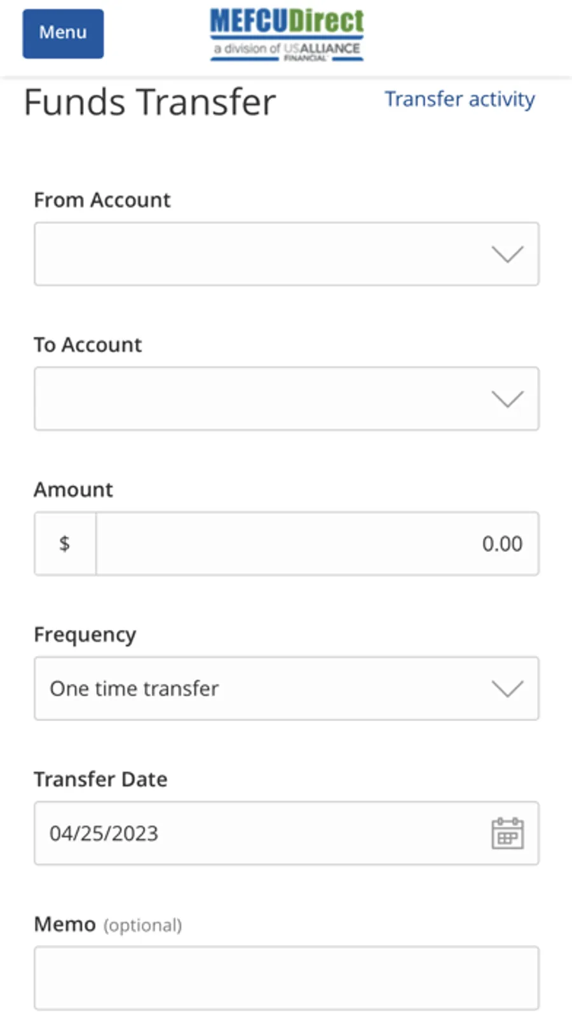Click the From Account chevron arrow
Screen dimensions: 572x1015
507,254
